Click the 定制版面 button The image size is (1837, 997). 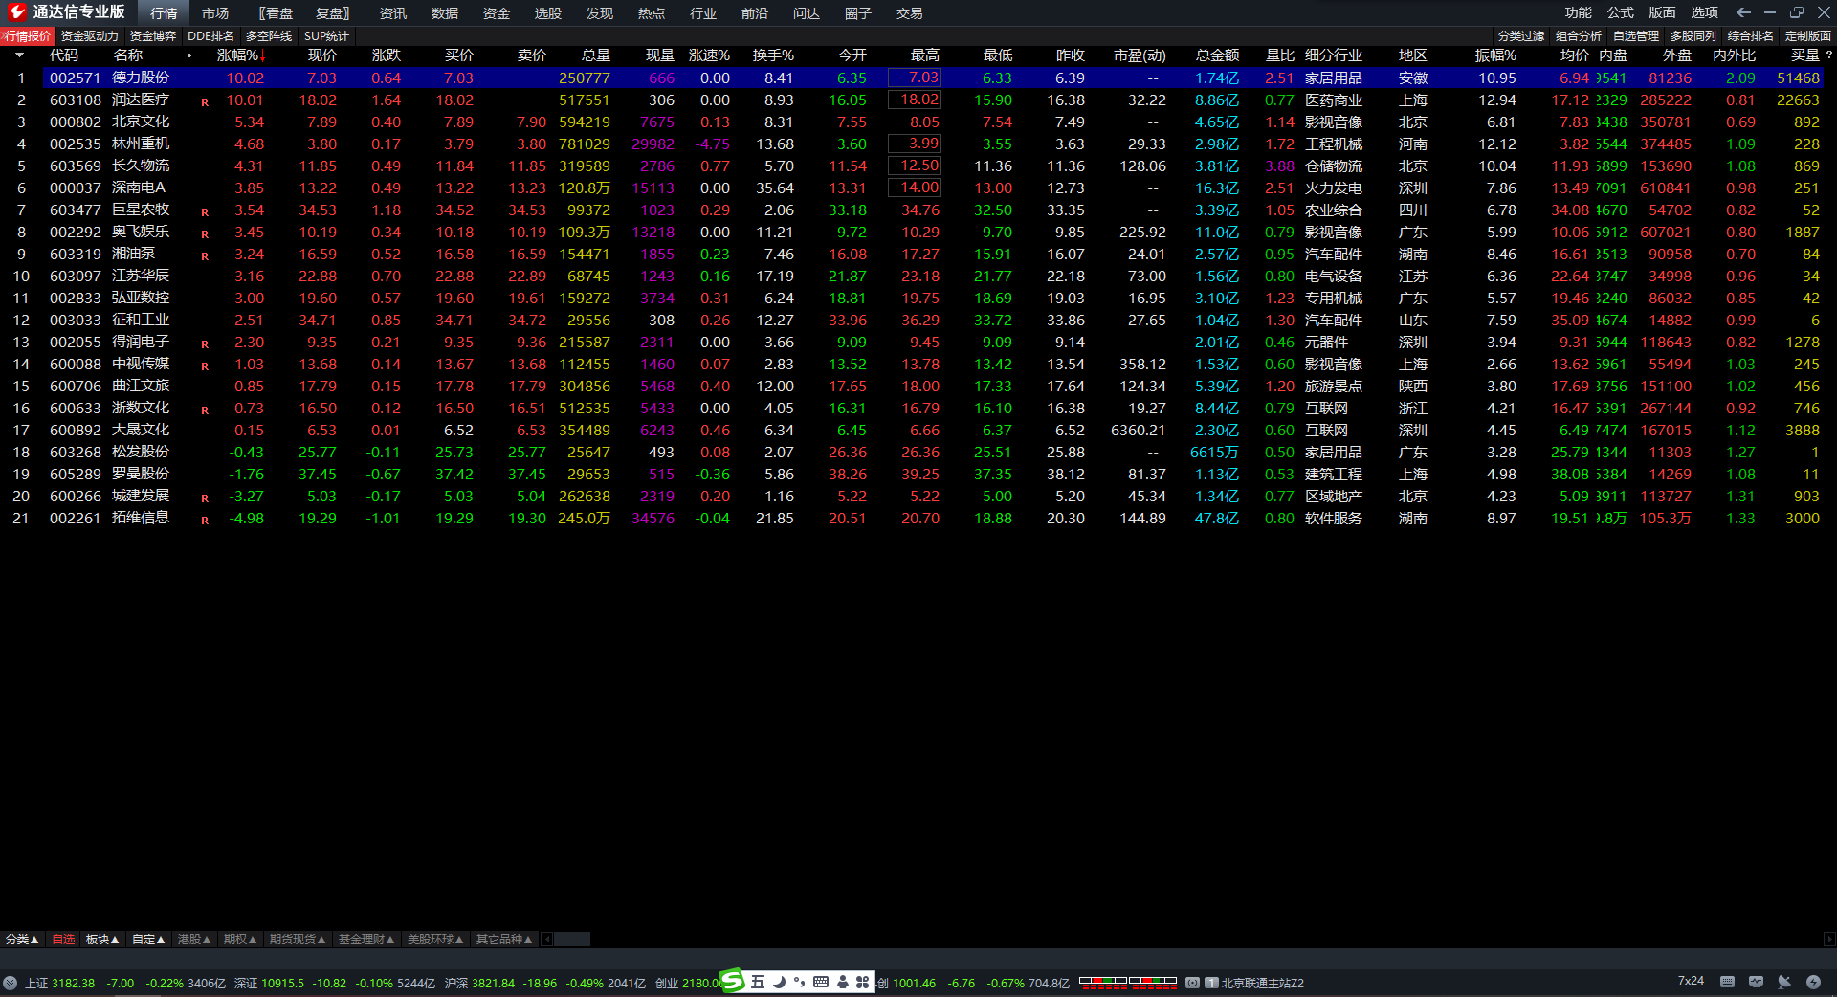tap(1808, 36)
